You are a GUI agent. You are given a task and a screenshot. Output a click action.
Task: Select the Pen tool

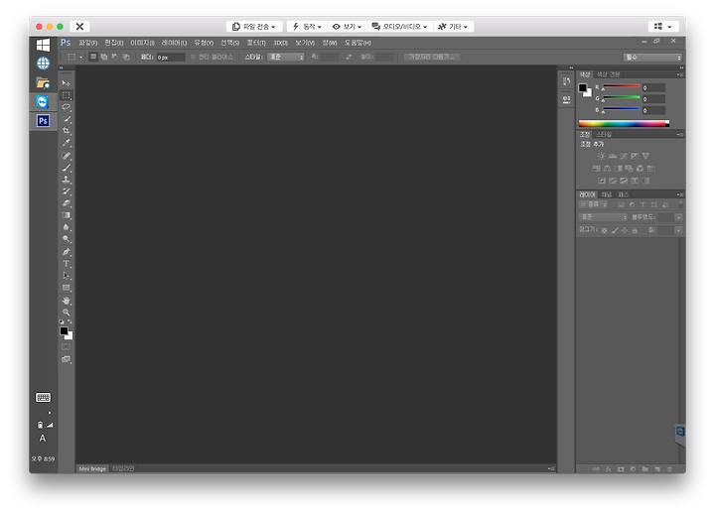(x=67, y=252)
